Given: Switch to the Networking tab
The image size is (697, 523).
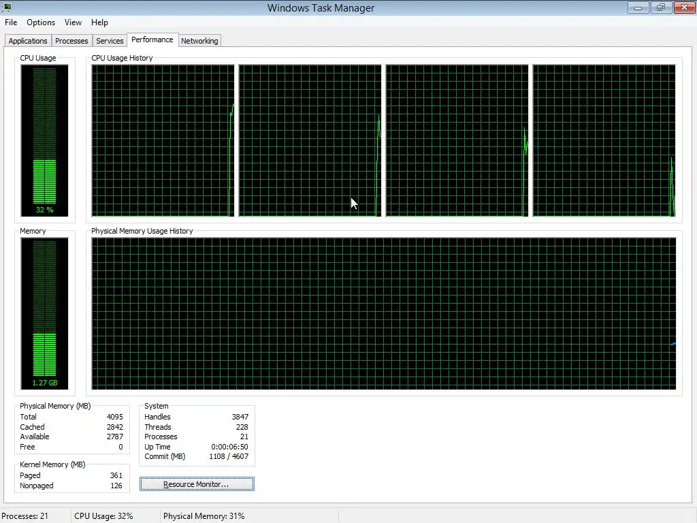Looking at the screenshot, I should tap(199, 41).
